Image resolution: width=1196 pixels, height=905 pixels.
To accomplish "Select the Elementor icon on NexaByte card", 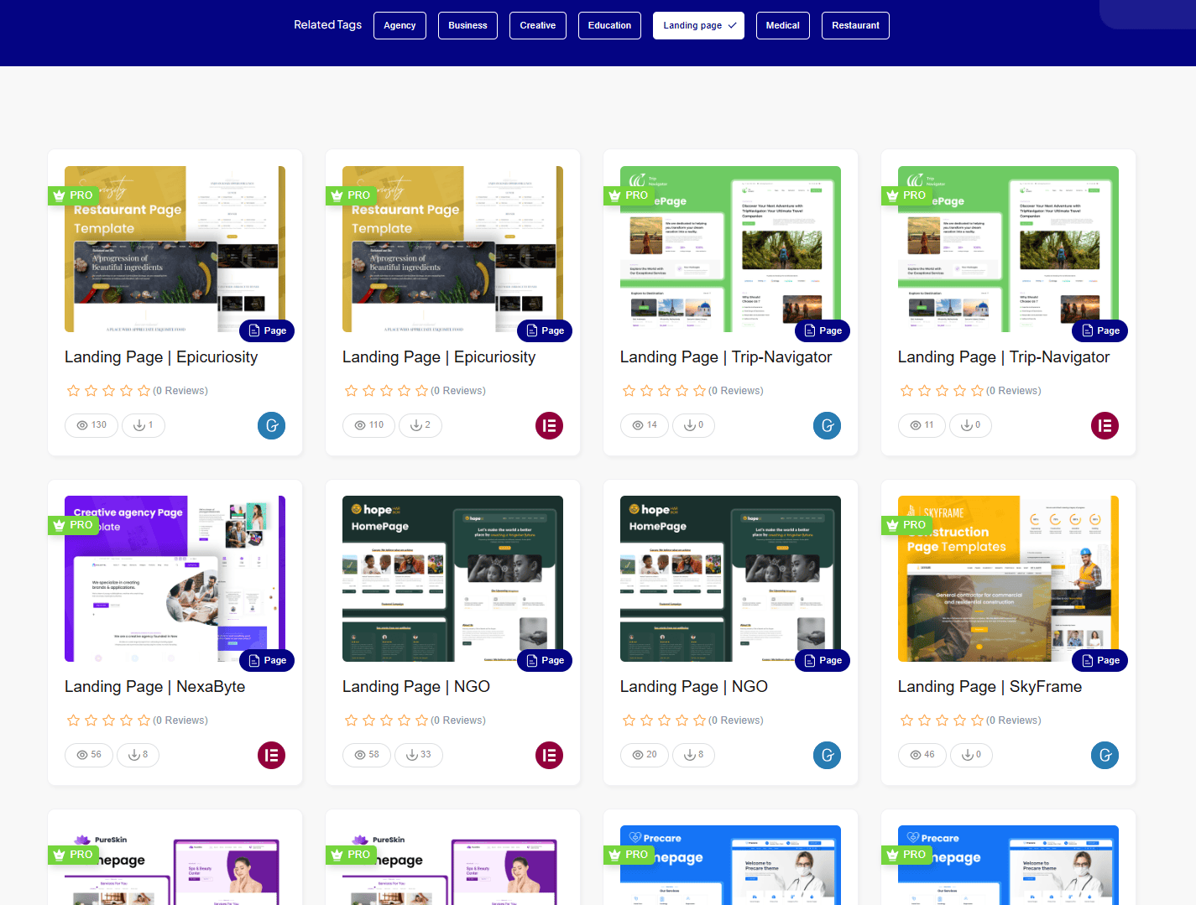I will pos(271,755).
